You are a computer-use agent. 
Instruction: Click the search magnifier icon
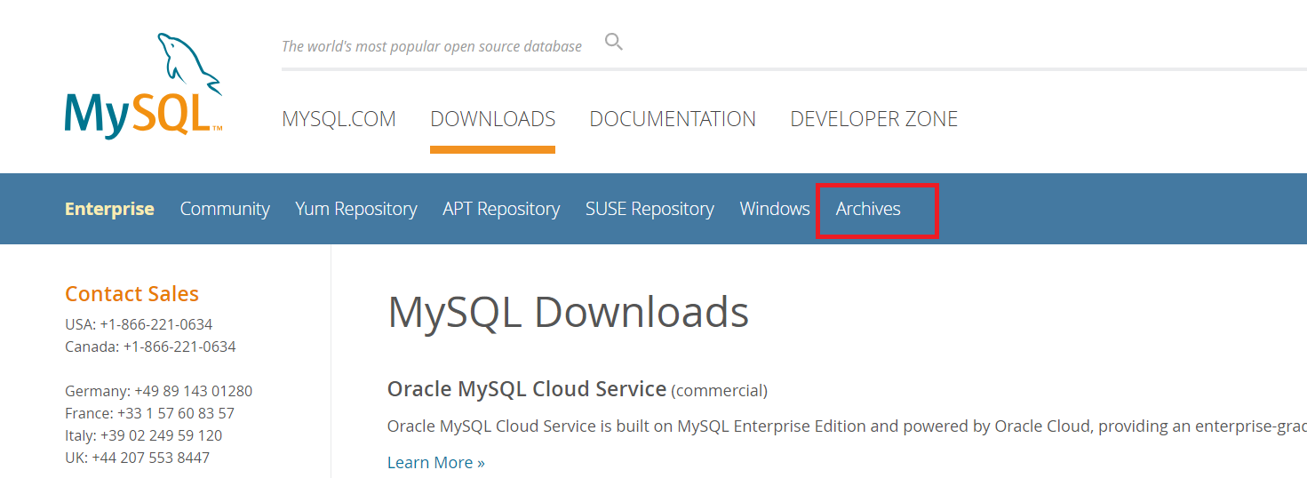click(614, 42)
